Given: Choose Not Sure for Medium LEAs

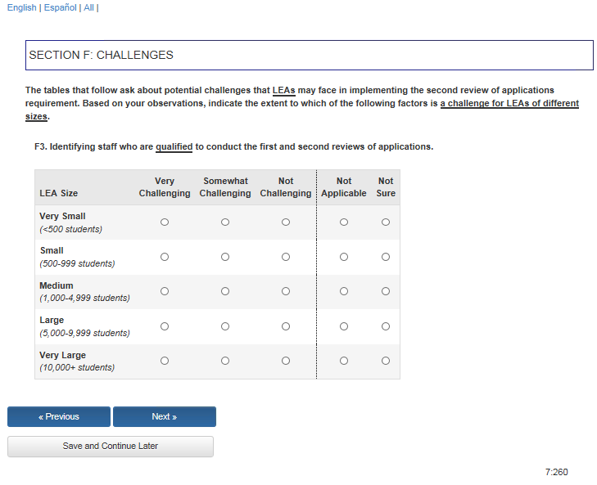Looking at the screenshot, I should [x=386, y=291].
